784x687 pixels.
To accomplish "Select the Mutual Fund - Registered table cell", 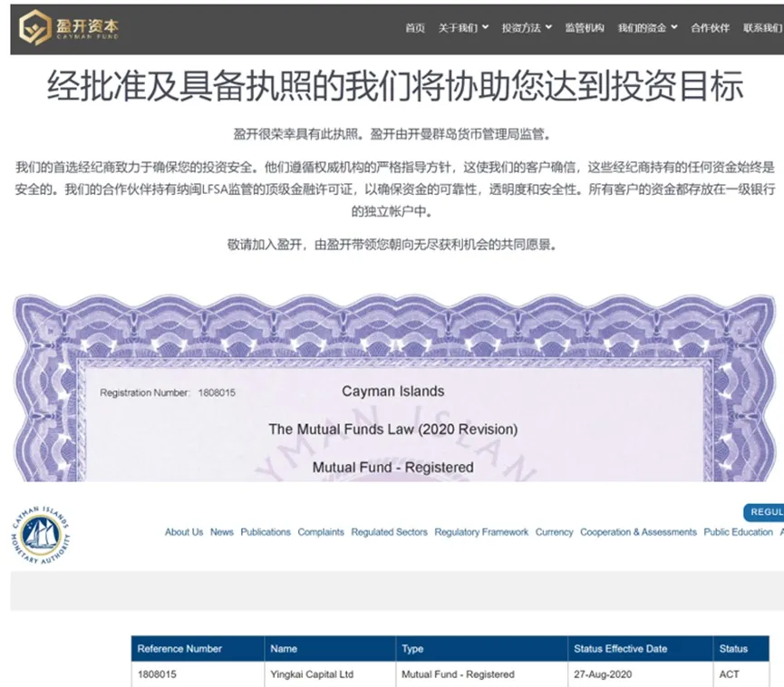I will click(482, 674).
